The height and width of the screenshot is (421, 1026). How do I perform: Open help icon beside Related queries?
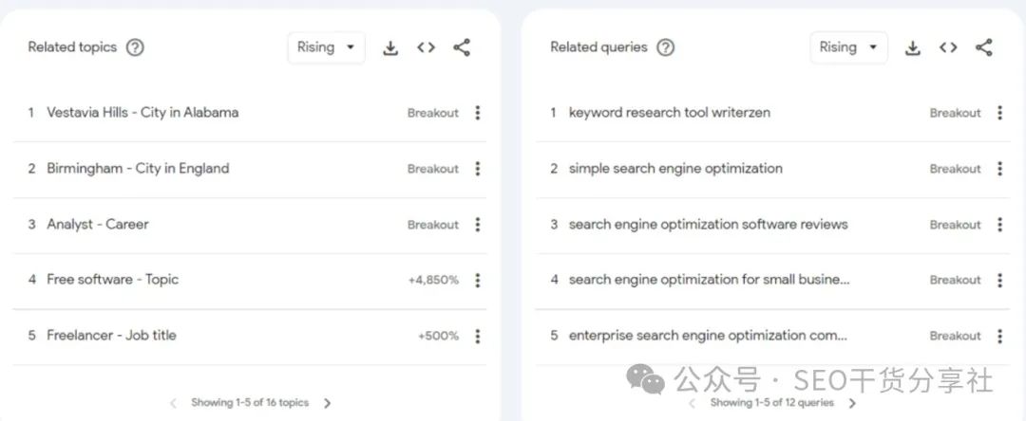click(x=665, y=47)
